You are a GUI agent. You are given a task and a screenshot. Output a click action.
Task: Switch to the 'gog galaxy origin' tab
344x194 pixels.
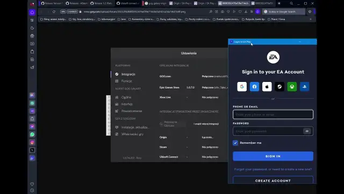pyautogui.click(x=155, y=3)
